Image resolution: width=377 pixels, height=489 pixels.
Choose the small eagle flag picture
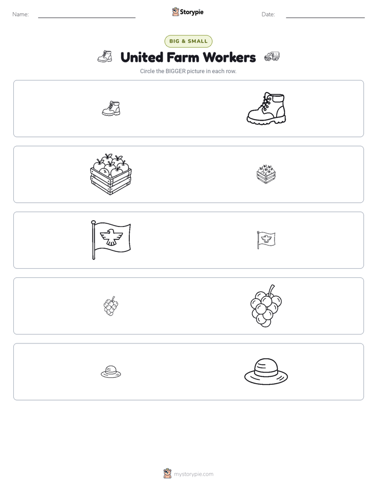point(266,240)
